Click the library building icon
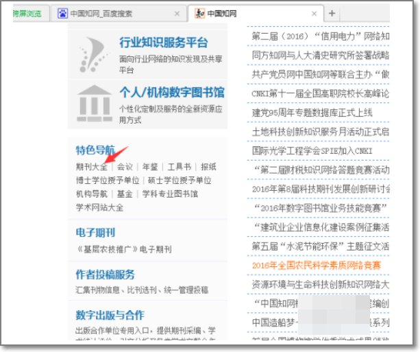The image size is (420, 352). (x=94, y=104)
